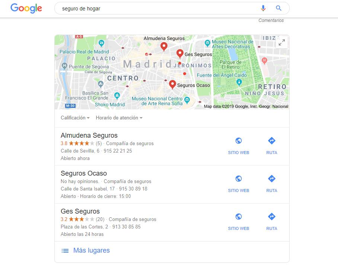Click the Seguros Ocaso map pin
Image resolution: width=338 pixels, height=269 pixels.
point(172,84)
